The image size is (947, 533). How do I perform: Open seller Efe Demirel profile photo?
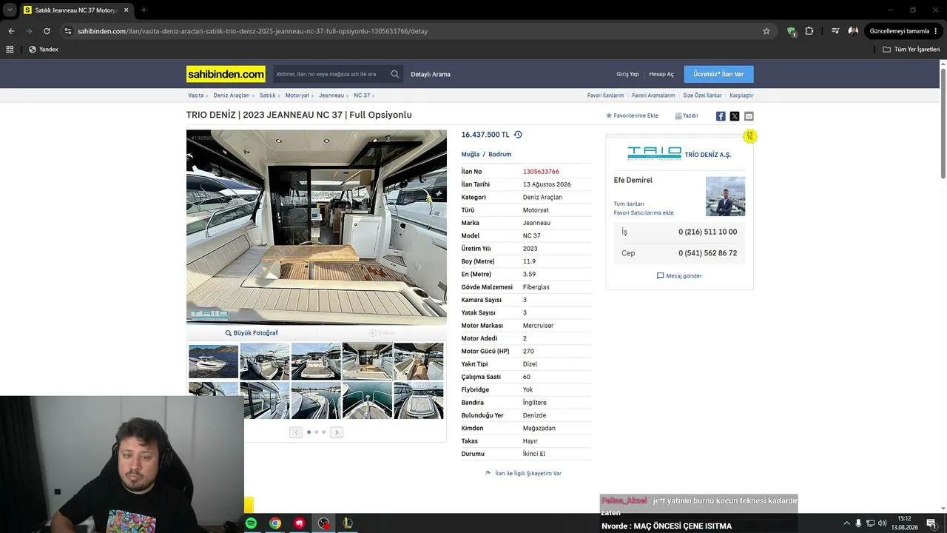(x=725, y=196)
